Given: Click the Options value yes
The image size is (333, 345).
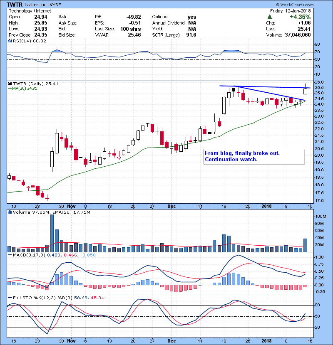Looking at the screenshot, I should pos(192,17).
